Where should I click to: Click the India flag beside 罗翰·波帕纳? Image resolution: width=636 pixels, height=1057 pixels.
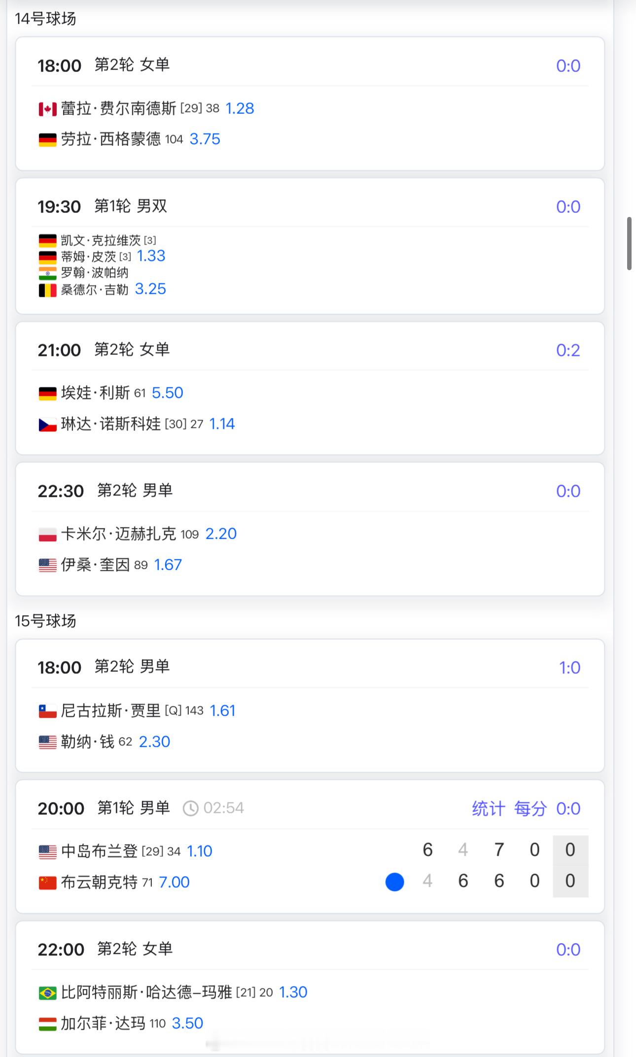pyautogui.click(x=47, y=273)
